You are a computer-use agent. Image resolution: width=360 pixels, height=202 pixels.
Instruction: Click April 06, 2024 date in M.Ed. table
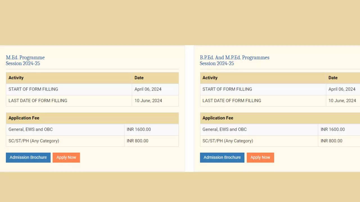(x=148, y=89)
